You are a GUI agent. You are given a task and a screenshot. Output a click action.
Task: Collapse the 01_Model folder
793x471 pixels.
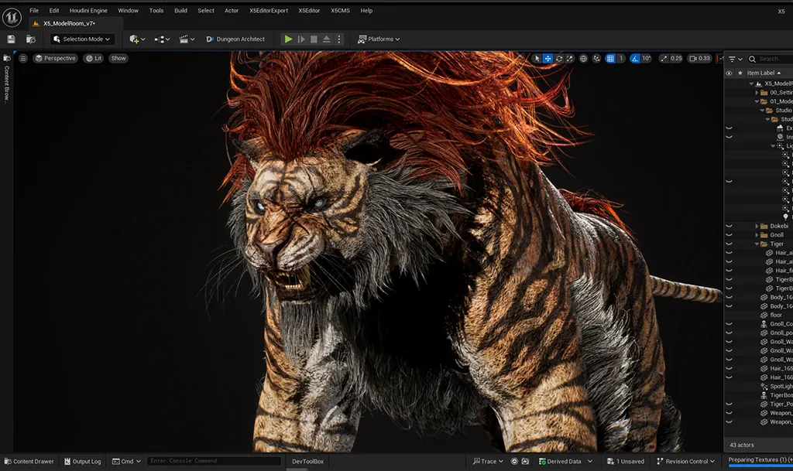click(757, 101)
